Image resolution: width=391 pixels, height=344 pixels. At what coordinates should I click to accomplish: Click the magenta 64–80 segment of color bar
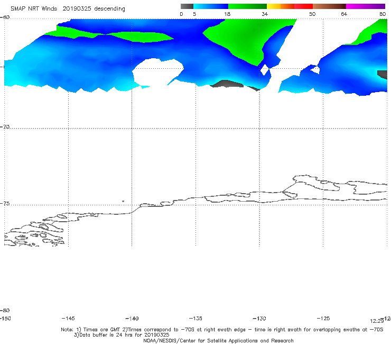pos(366,6)
